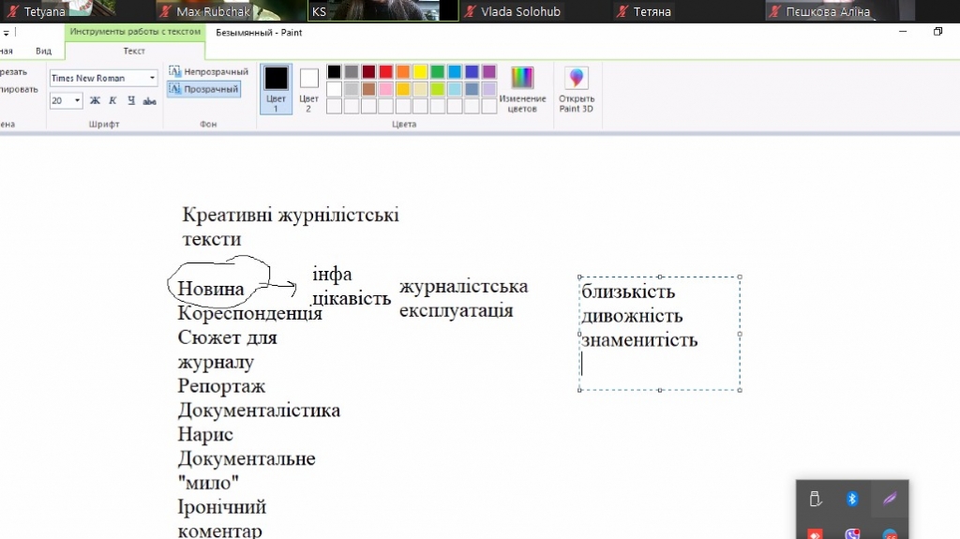Click the title Креативні журнілістські on canvas
This screenshot has height=539, width=960.
(291, 215)
